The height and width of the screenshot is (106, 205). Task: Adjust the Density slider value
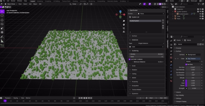146,54
